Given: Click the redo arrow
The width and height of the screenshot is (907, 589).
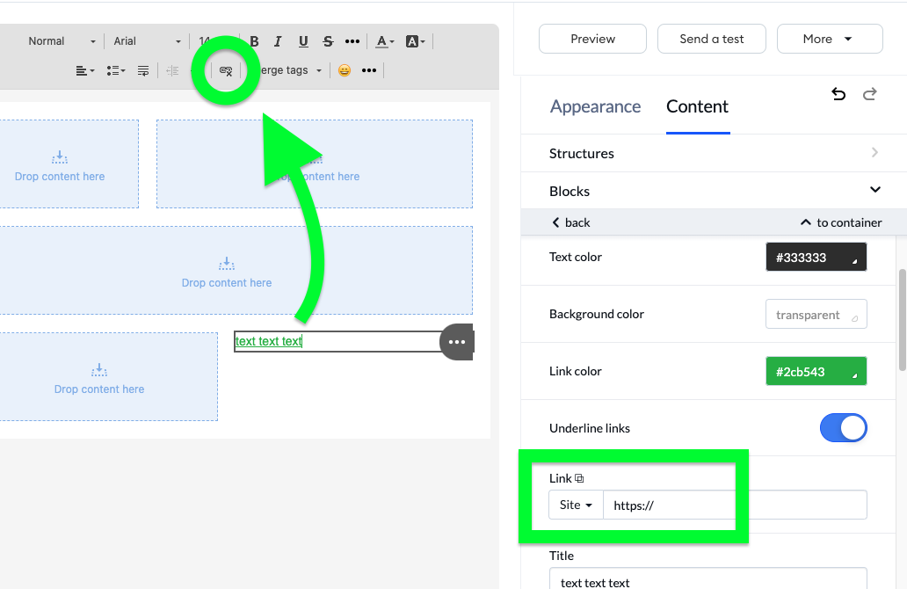Looking at the screenshot, I should [x=870, y=94].
